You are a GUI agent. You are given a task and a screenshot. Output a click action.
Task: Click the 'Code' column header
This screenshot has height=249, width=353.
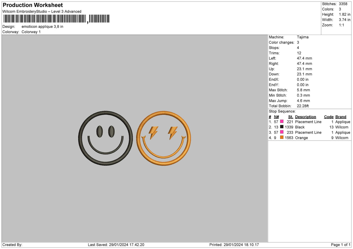point(329,117)
